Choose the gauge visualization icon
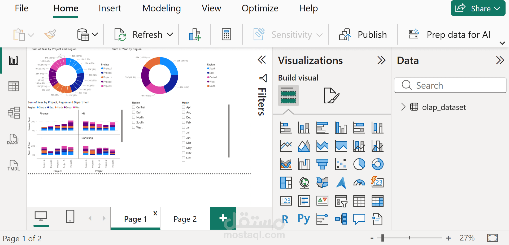This screenshot has width=509, height=245. click(359, 183)
